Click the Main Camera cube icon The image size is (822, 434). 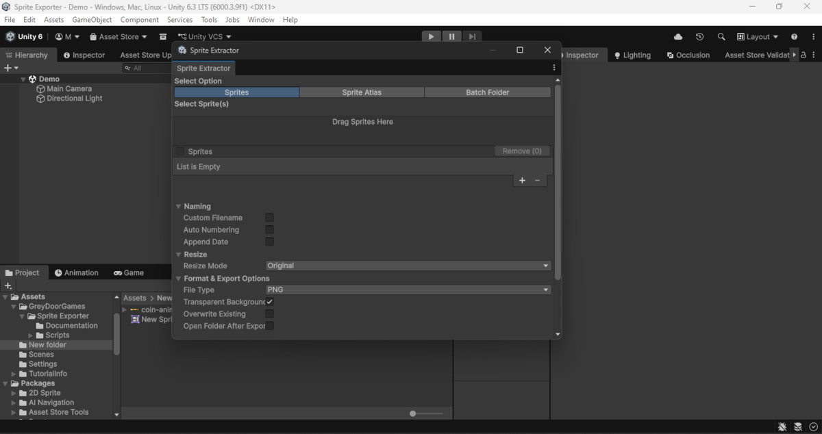click(40, 89)
